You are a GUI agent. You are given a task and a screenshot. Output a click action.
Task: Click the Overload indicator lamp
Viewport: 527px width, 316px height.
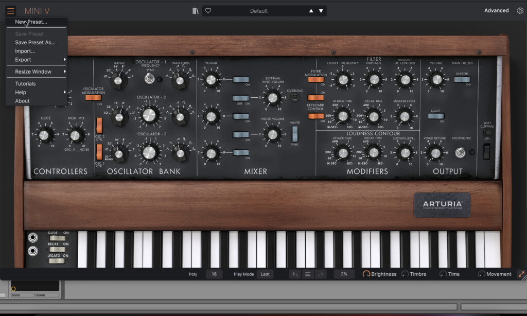[x=295, y=97]
